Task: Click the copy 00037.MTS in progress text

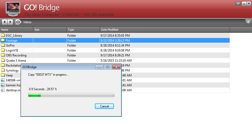Action: 48,75
